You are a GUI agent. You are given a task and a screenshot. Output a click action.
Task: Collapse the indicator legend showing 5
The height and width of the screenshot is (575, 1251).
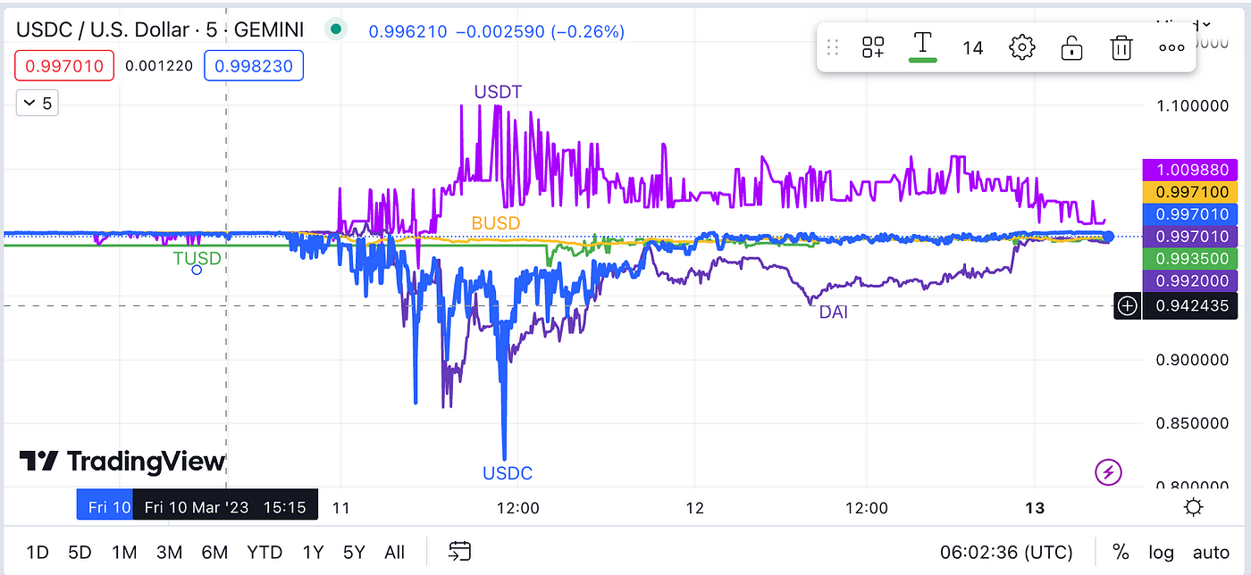pos(38,104)
